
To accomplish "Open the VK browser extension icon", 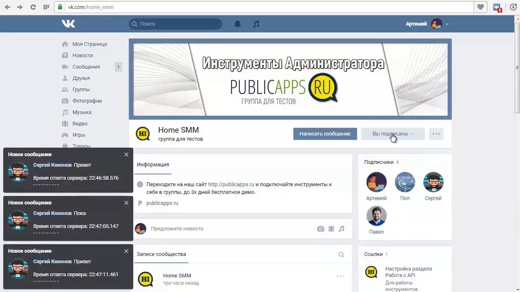I will pos(497,7).
